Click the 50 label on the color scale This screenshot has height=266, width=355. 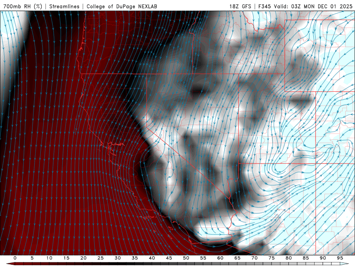[186, 258]
